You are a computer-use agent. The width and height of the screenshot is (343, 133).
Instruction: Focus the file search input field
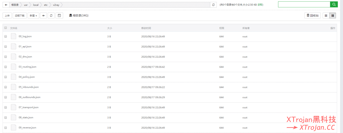click(304, 5)
